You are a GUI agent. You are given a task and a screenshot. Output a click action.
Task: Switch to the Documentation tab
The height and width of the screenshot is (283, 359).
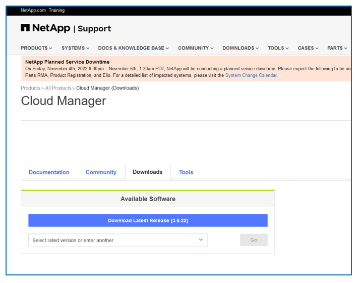[x=49, y=172]
